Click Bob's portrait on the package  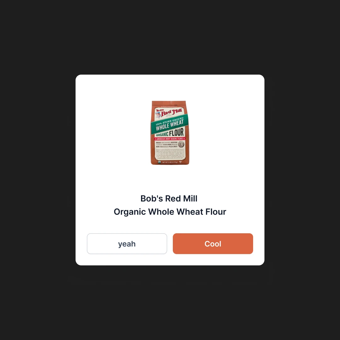(x=158, y=115)
